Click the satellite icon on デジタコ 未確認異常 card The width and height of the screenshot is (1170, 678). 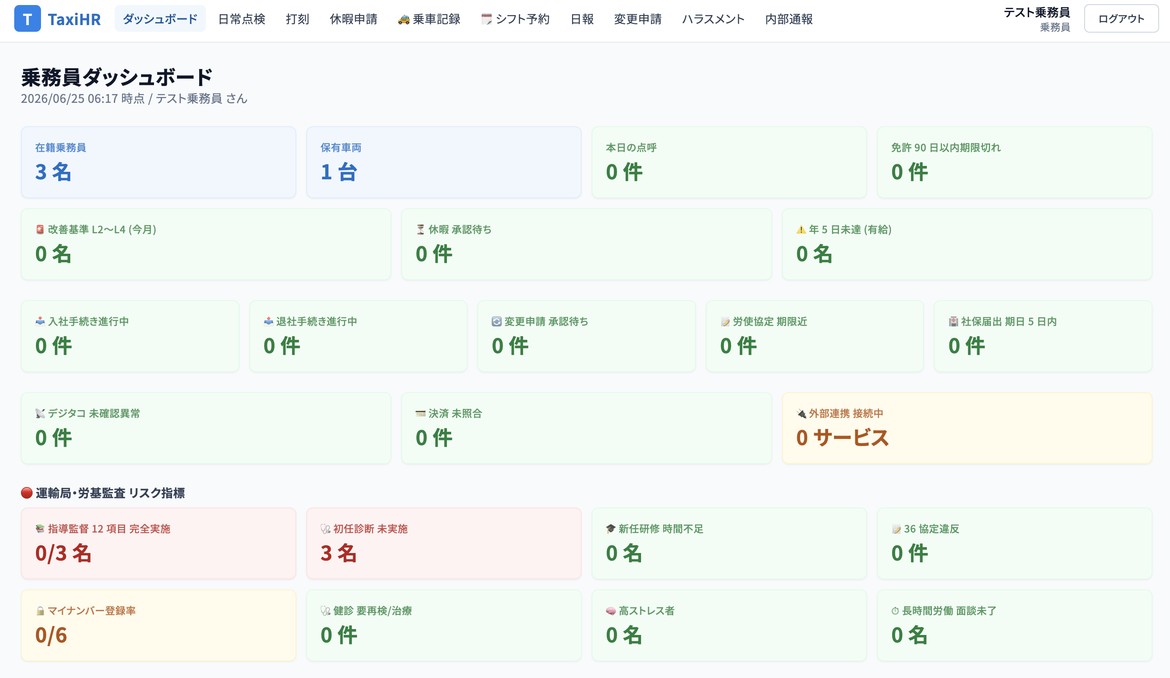40,413
